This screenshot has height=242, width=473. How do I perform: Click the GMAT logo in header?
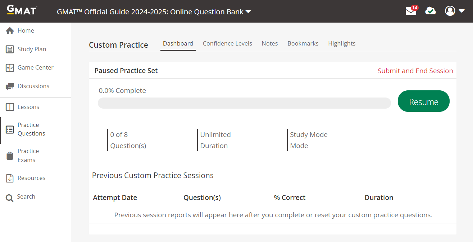pyautogui.click(x=22, y=10)
